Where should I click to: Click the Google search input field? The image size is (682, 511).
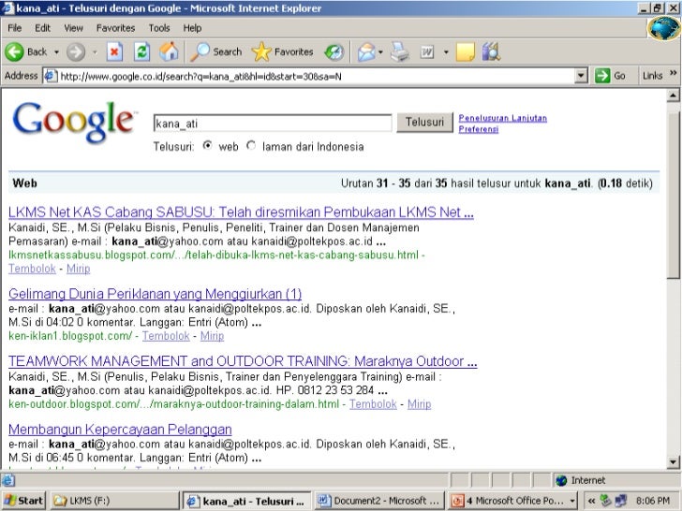(x=273, y=123)
